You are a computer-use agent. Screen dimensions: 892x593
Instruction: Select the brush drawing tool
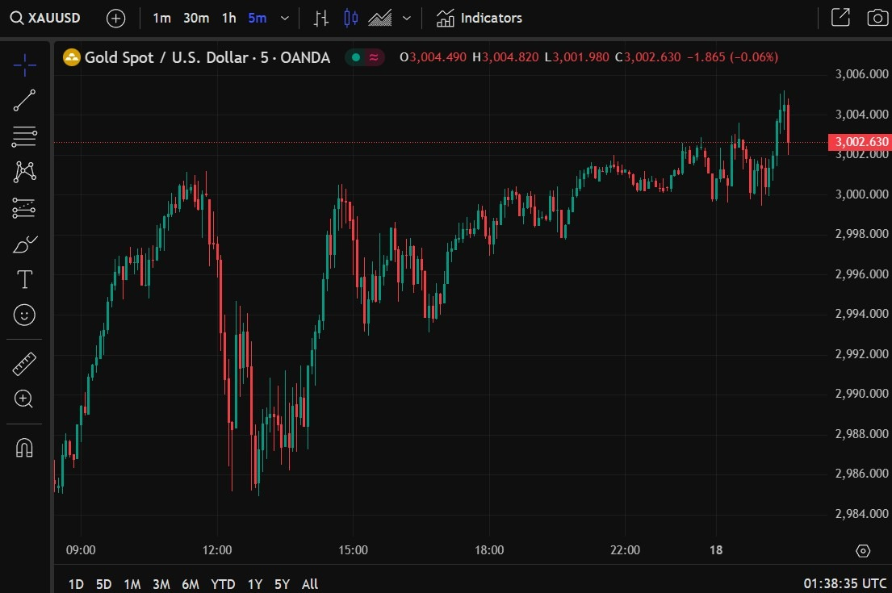point(24,244)
